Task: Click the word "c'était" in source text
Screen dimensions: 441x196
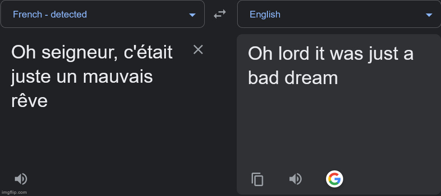Action: tap(148, 53)
